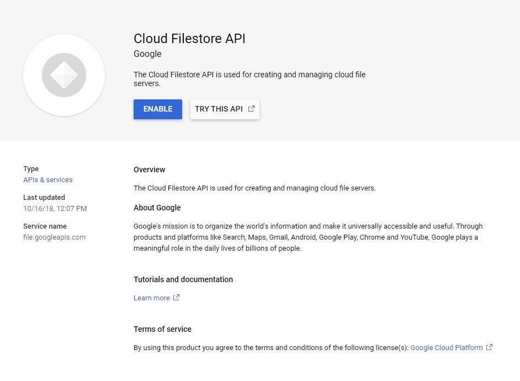Click external-link icon after Google Cloud Platform

[489, 347]
